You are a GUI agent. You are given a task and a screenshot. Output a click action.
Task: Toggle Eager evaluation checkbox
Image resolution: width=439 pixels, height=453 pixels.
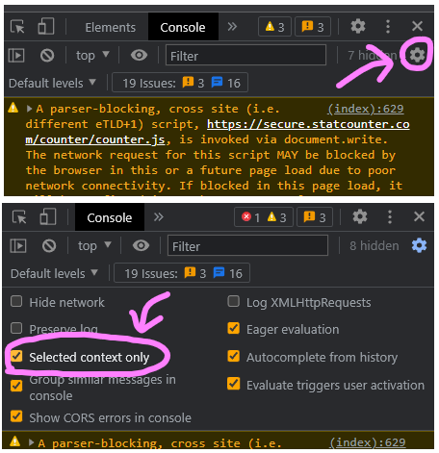[233, 328]
